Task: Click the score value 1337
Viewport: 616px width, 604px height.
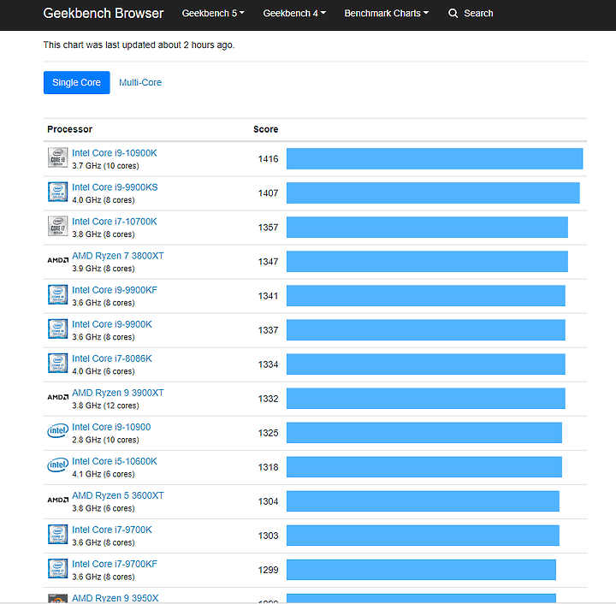Action: tap(268, 330)
